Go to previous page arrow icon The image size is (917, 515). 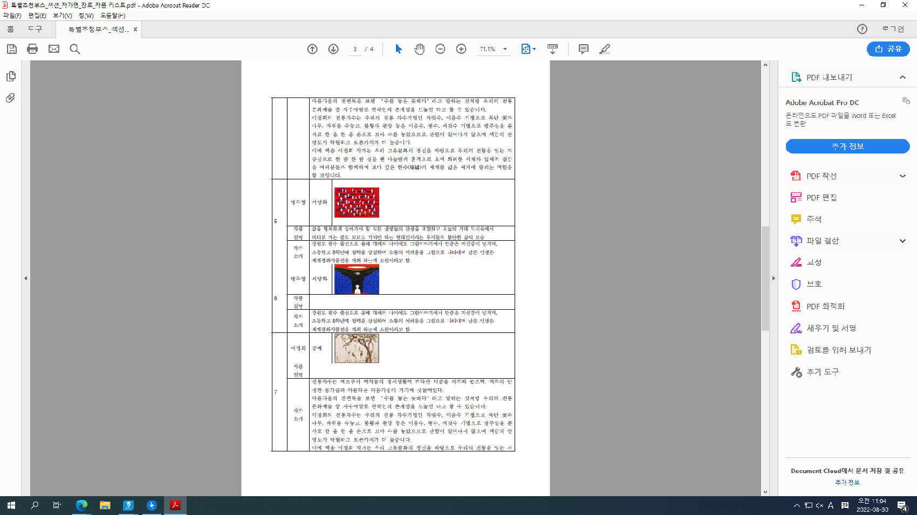click(x=312, y=49)
